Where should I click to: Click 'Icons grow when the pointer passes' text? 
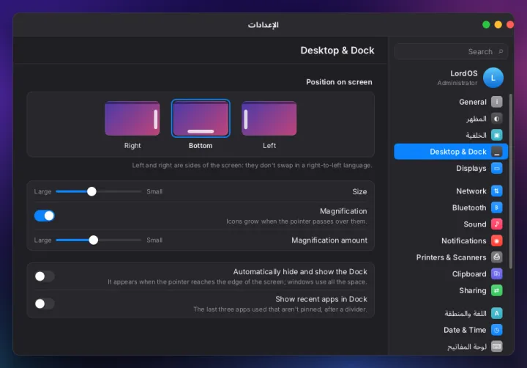click(296, 221)
